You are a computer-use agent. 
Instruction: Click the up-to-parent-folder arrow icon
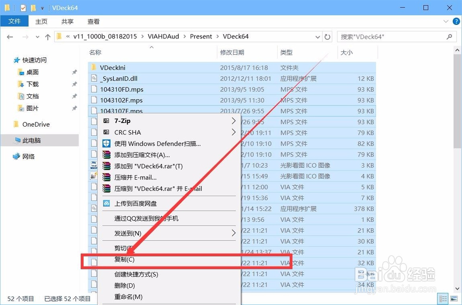[48, 37]
